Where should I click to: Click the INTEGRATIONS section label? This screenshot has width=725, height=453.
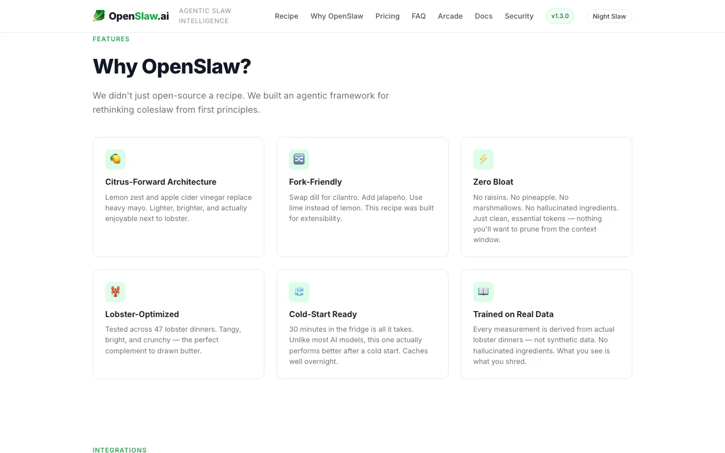(x=119, y=450)
